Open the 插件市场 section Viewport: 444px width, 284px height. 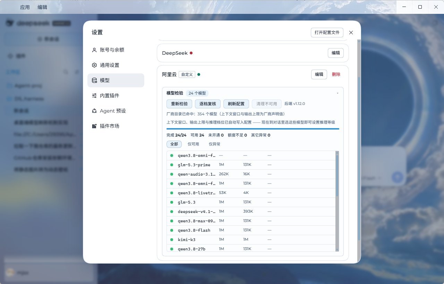pos(116,126)
